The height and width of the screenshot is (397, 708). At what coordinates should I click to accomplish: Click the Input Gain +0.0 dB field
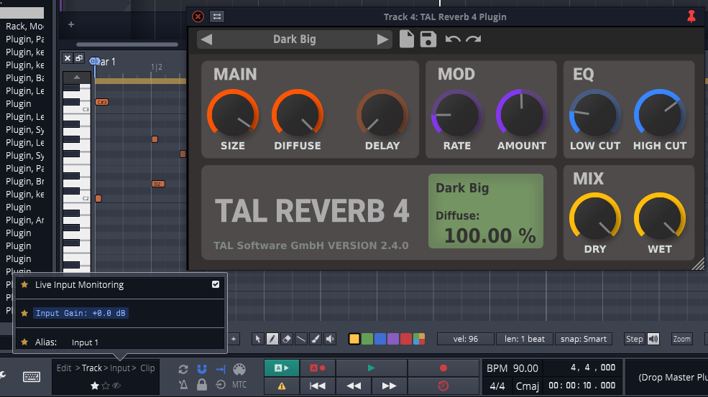click(x=81, y=313)
